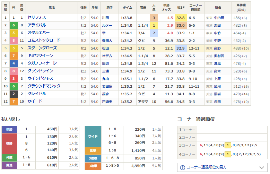The width and height of the screenshot is (270, 174).
Task: Open jockey 松山 profile link
Action: [105, 48]
